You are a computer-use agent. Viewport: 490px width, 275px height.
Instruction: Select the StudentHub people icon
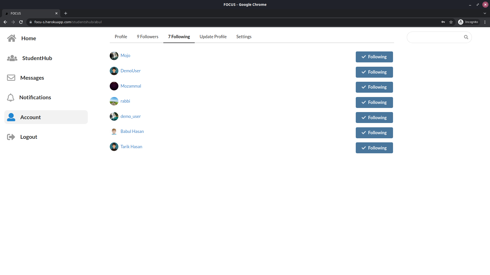(x=12, y=58)
